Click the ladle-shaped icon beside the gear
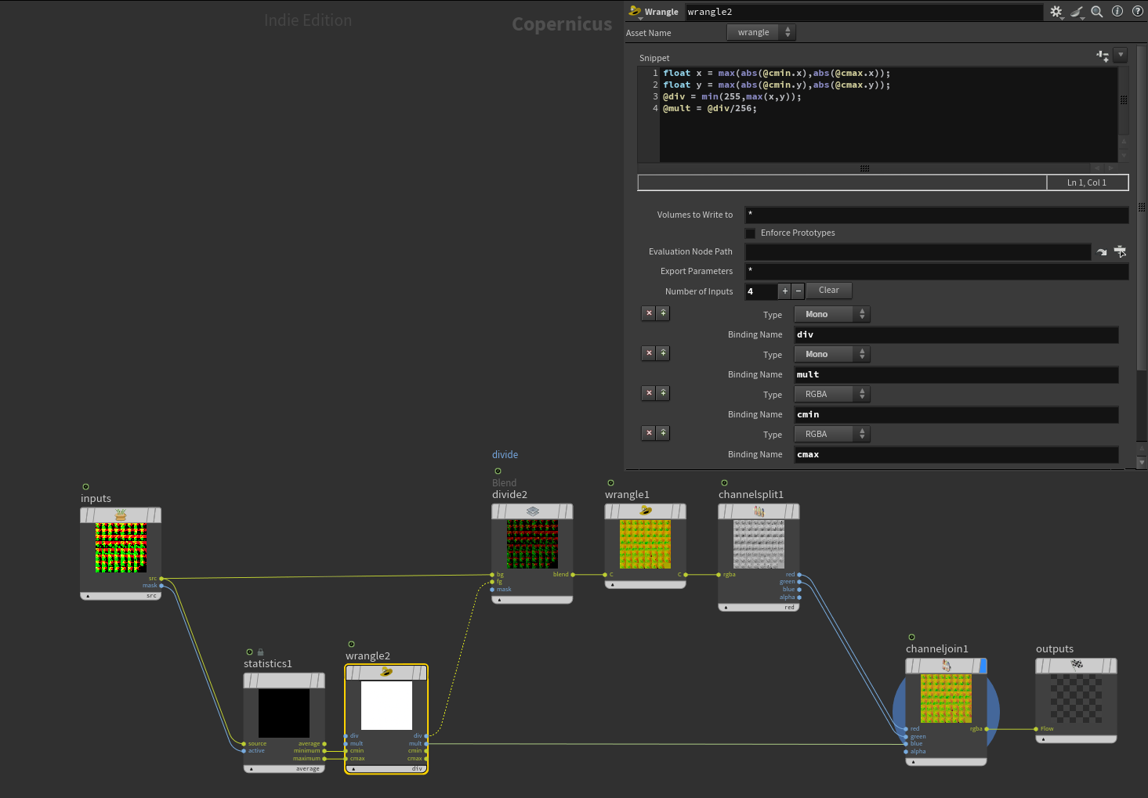1148x798 pixels. [x=1077, y=12]
